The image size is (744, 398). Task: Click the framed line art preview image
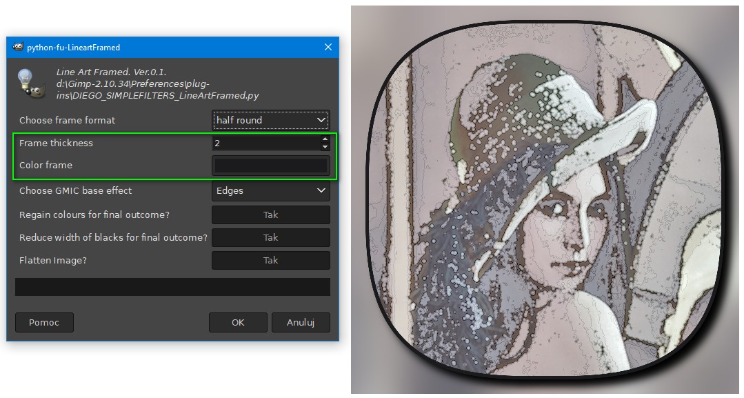[x=545, y=199]
